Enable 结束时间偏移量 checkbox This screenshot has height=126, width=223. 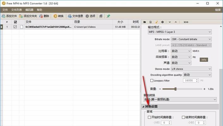pos(183,117)
